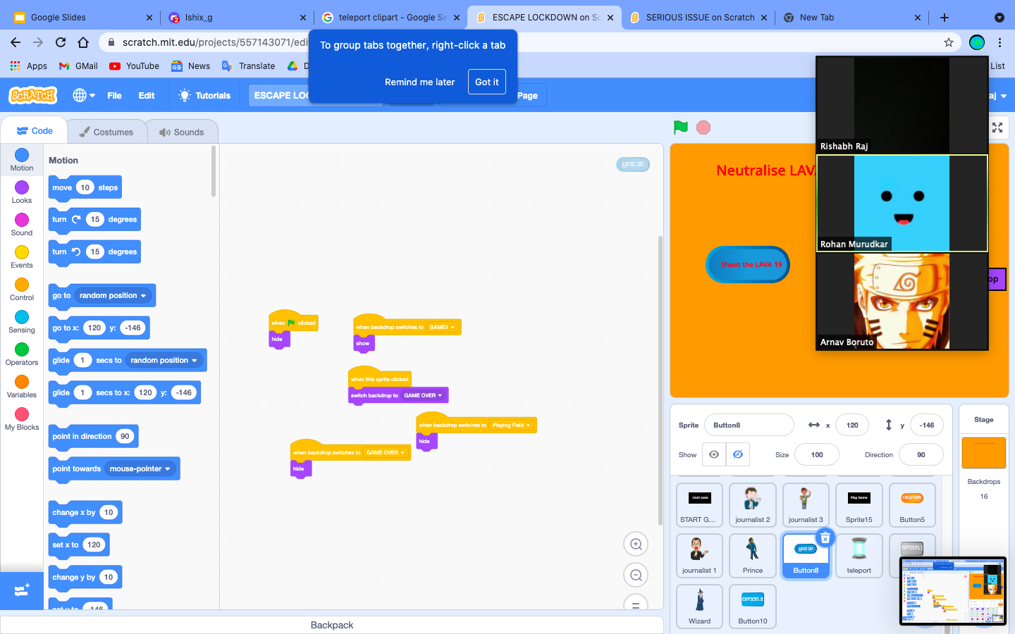This screenshot has width=1015, height=634.
Task: Open the switch backdrop GAME OVER dropdown
Action: point(423,395)
